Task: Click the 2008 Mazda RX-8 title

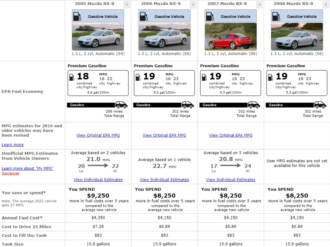Action: click(x=293, y=3)
